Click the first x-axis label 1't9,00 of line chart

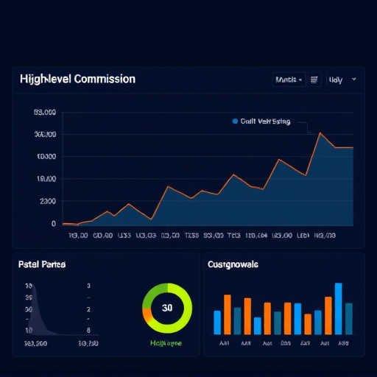tap(78, 236)
